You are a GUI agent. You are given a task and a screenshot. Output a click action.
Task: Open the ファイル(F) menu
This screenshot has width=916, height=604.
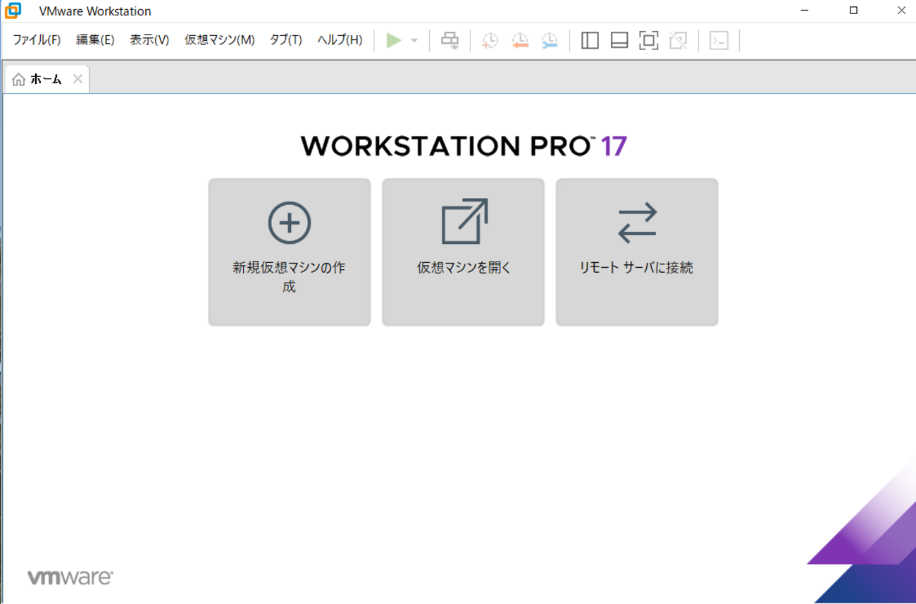click(37, 40)
